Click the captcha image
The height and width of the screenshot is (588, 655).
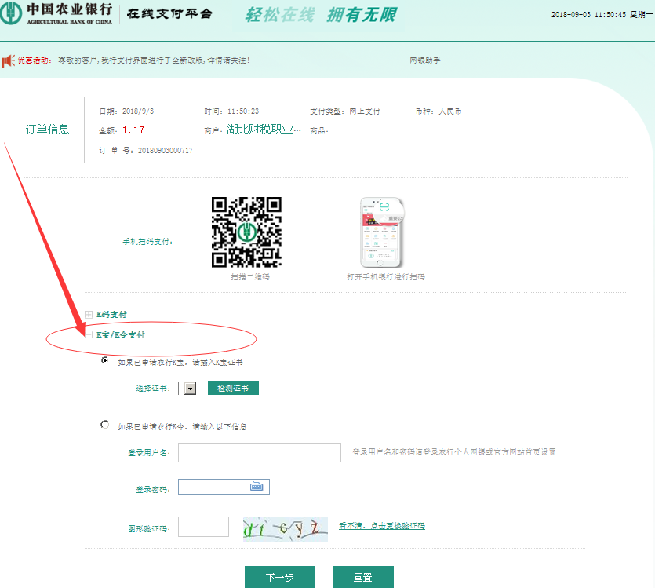(286, 528)
